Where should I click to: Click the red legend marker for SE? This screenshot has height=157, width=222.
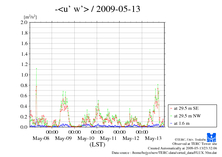tap(171, 108)
